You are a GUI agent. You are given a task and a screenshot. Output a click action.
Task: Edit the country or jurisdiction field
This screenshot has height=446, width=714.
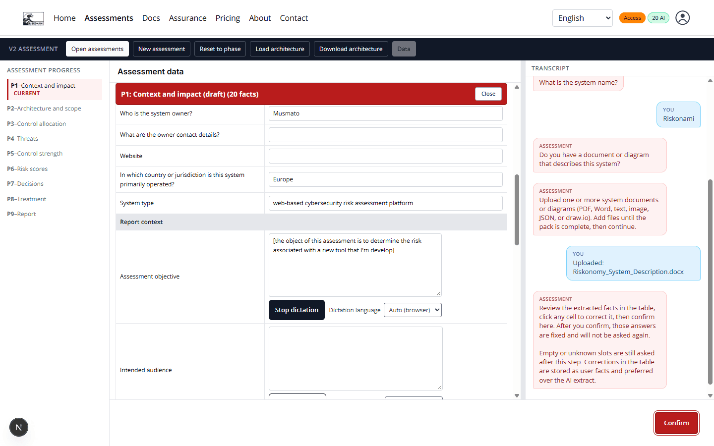pos(386,179)
